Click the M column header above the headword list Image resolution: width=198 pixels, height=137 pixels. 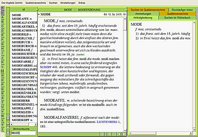24,10
